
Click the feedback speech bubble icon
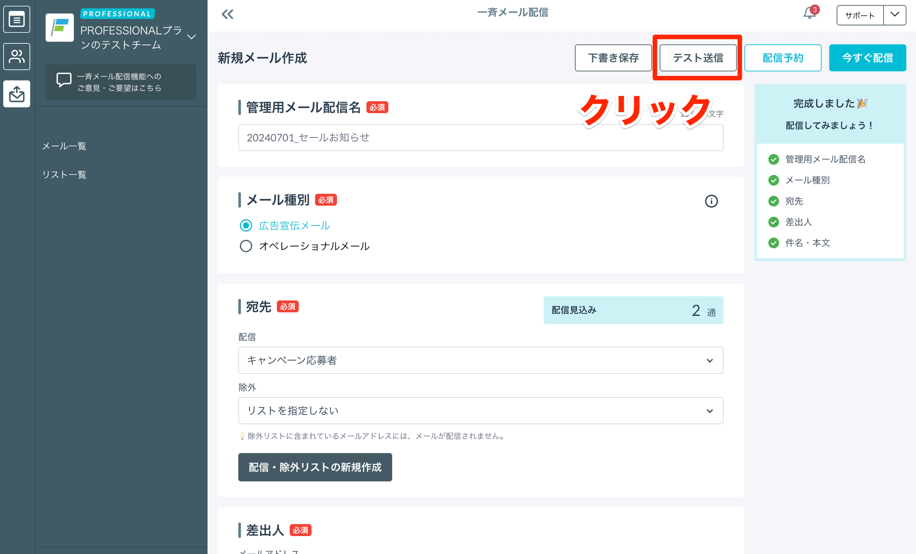64,81
